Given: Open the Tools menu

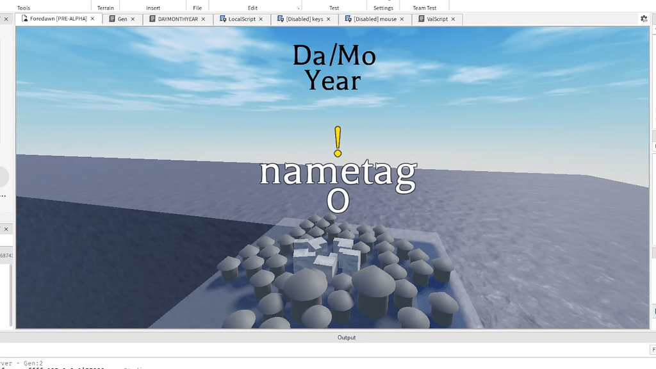Looking at the screenshot, I should pos(22,7).
